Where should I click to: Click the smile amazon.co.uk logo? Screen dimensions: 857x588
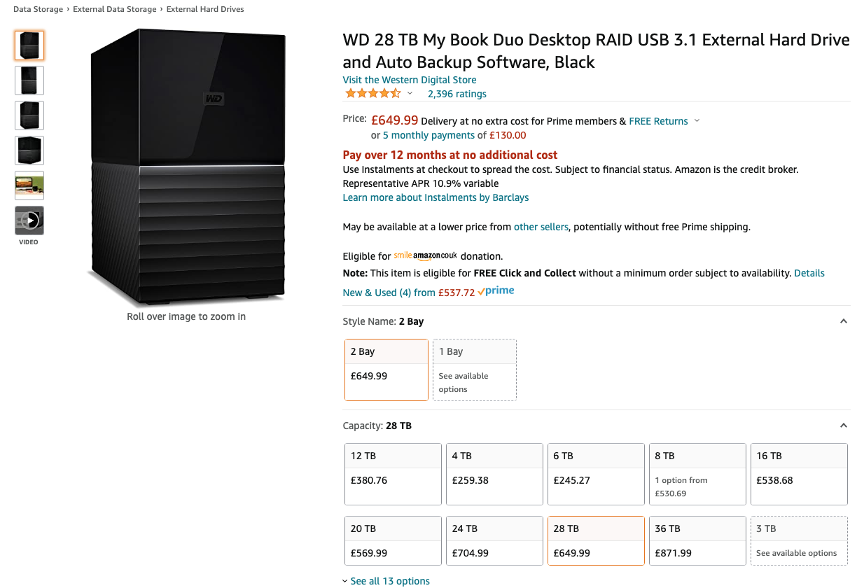pos(426,256)
